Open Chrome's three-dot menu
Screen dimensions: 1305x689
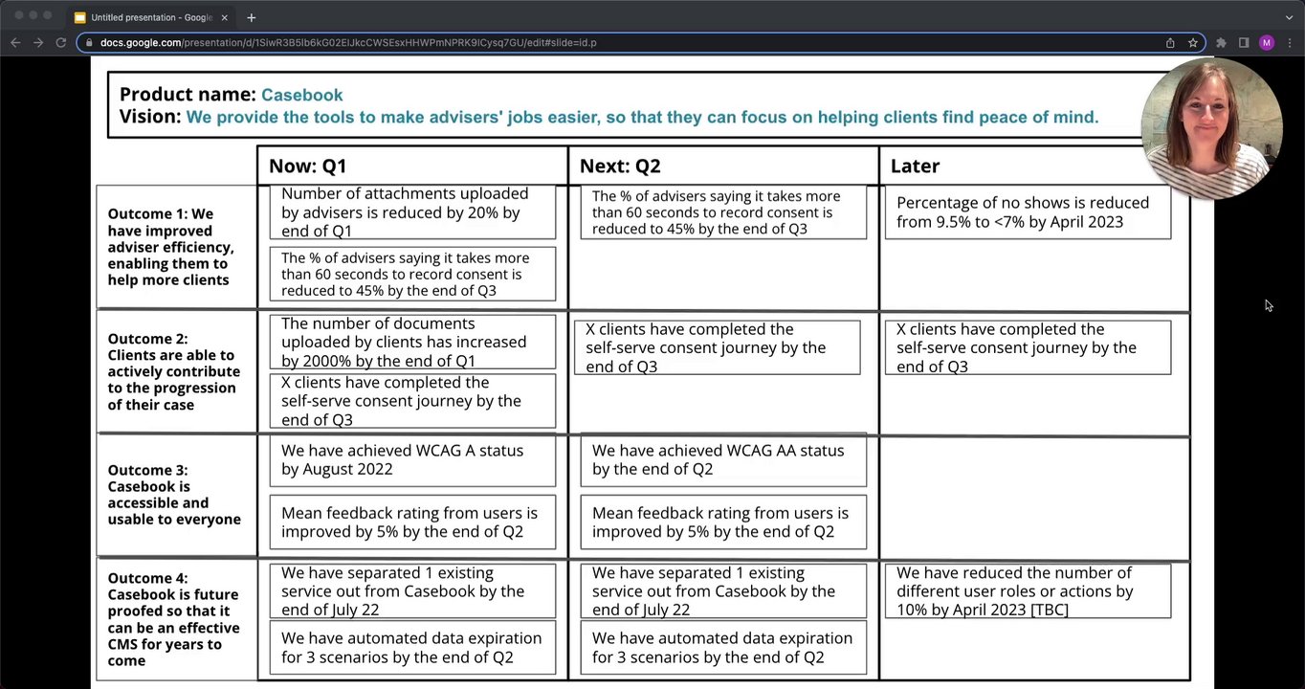pos(1289,42)
